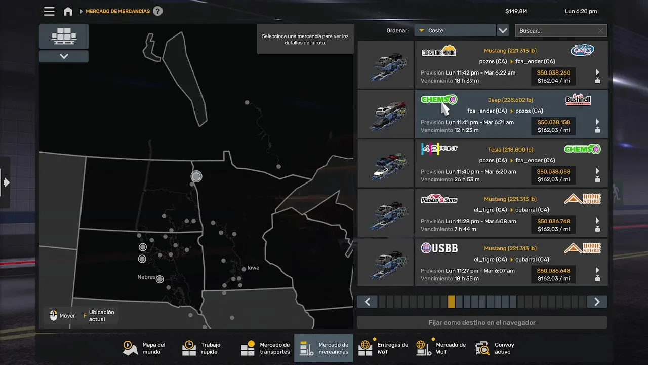Go to next page of cargo list
Viewport: 648px width, 365px height.
[597, 302]
